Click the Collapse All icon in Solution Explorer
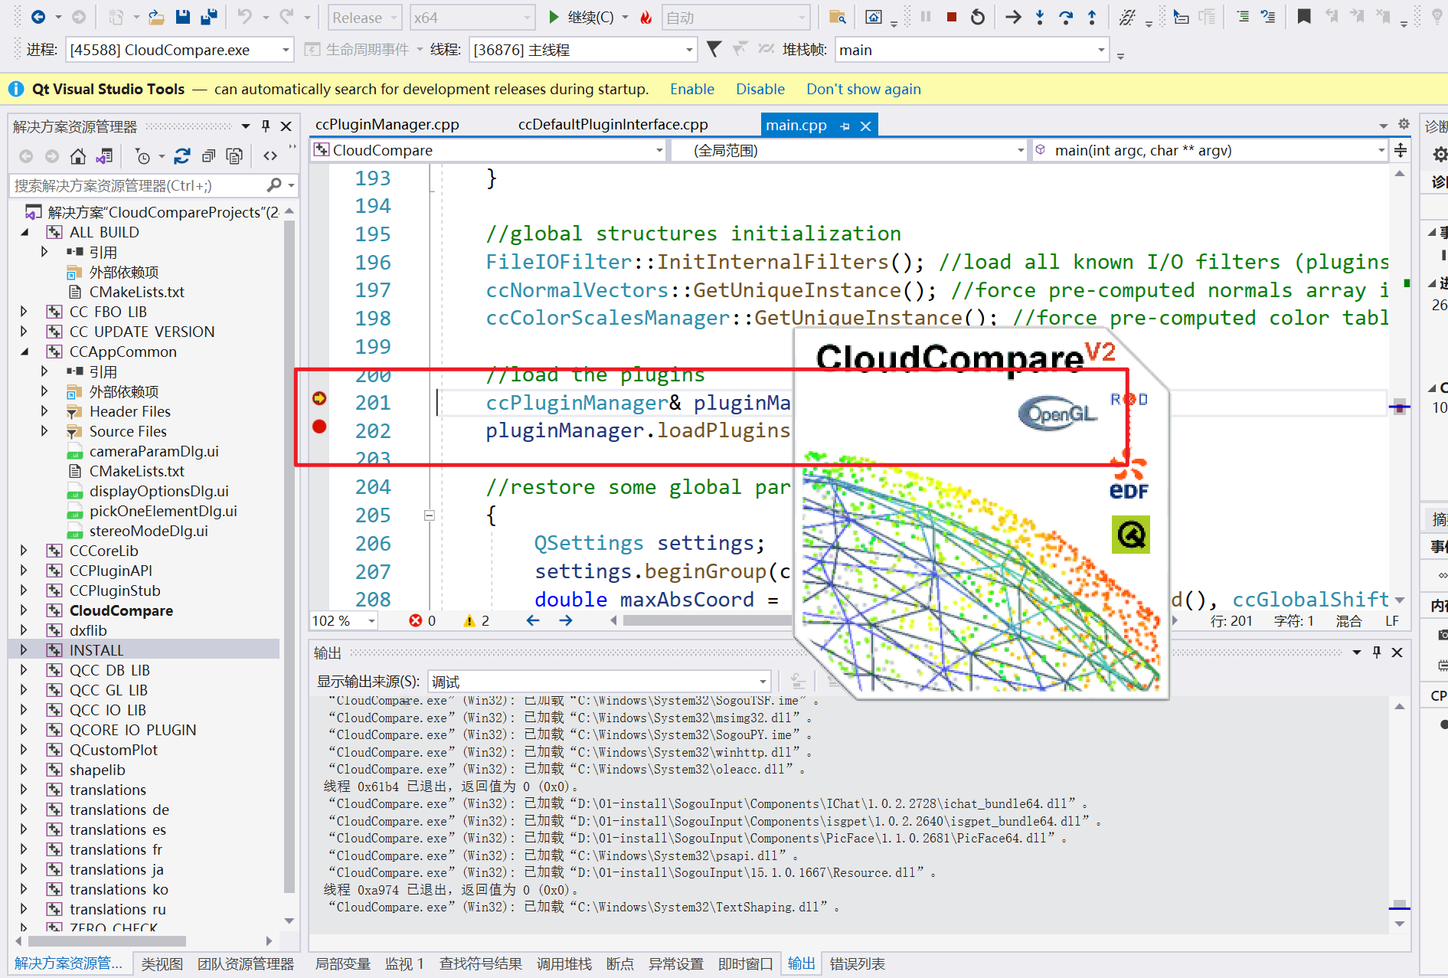 (208, 156)
